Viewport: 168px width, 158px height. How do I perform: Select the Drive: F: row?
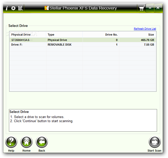(x=83, y=45)
